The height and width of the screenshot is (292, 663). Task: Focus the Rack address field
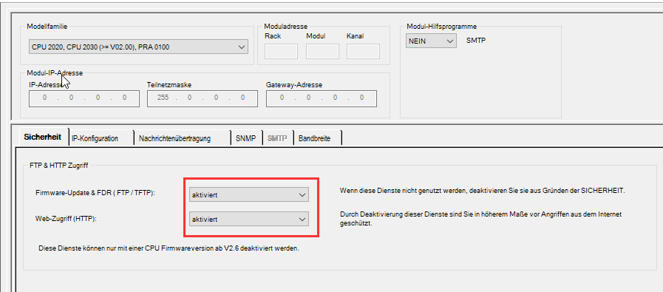tap(281, 51)
